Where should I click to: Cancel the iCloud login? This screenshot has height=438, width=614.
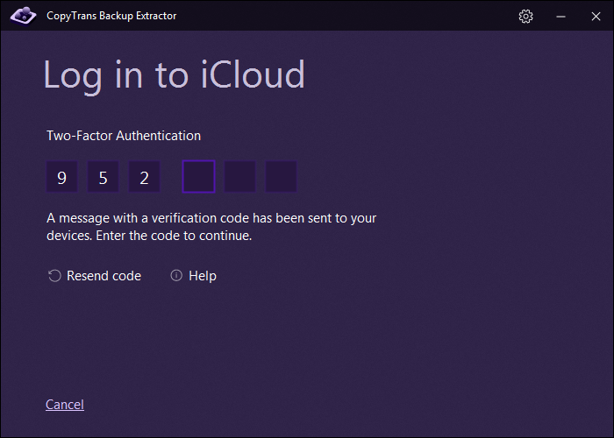(x=65, y=405)
